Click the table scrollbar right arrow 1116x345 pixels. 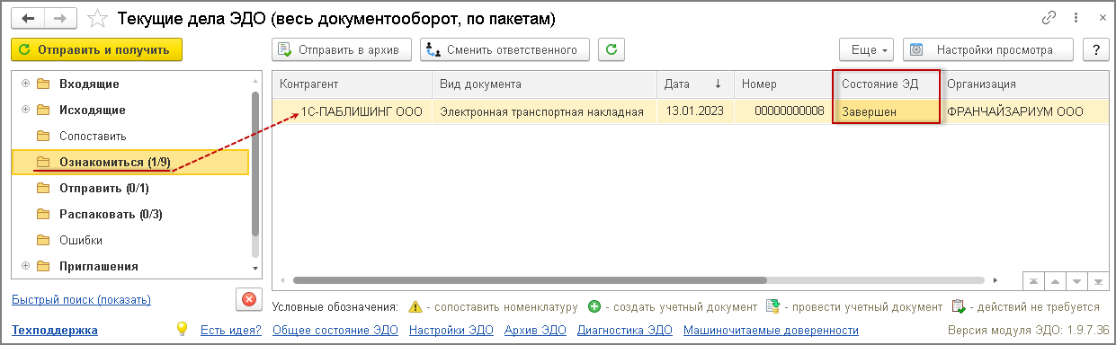pyautogui.click(x=996, y=281)
